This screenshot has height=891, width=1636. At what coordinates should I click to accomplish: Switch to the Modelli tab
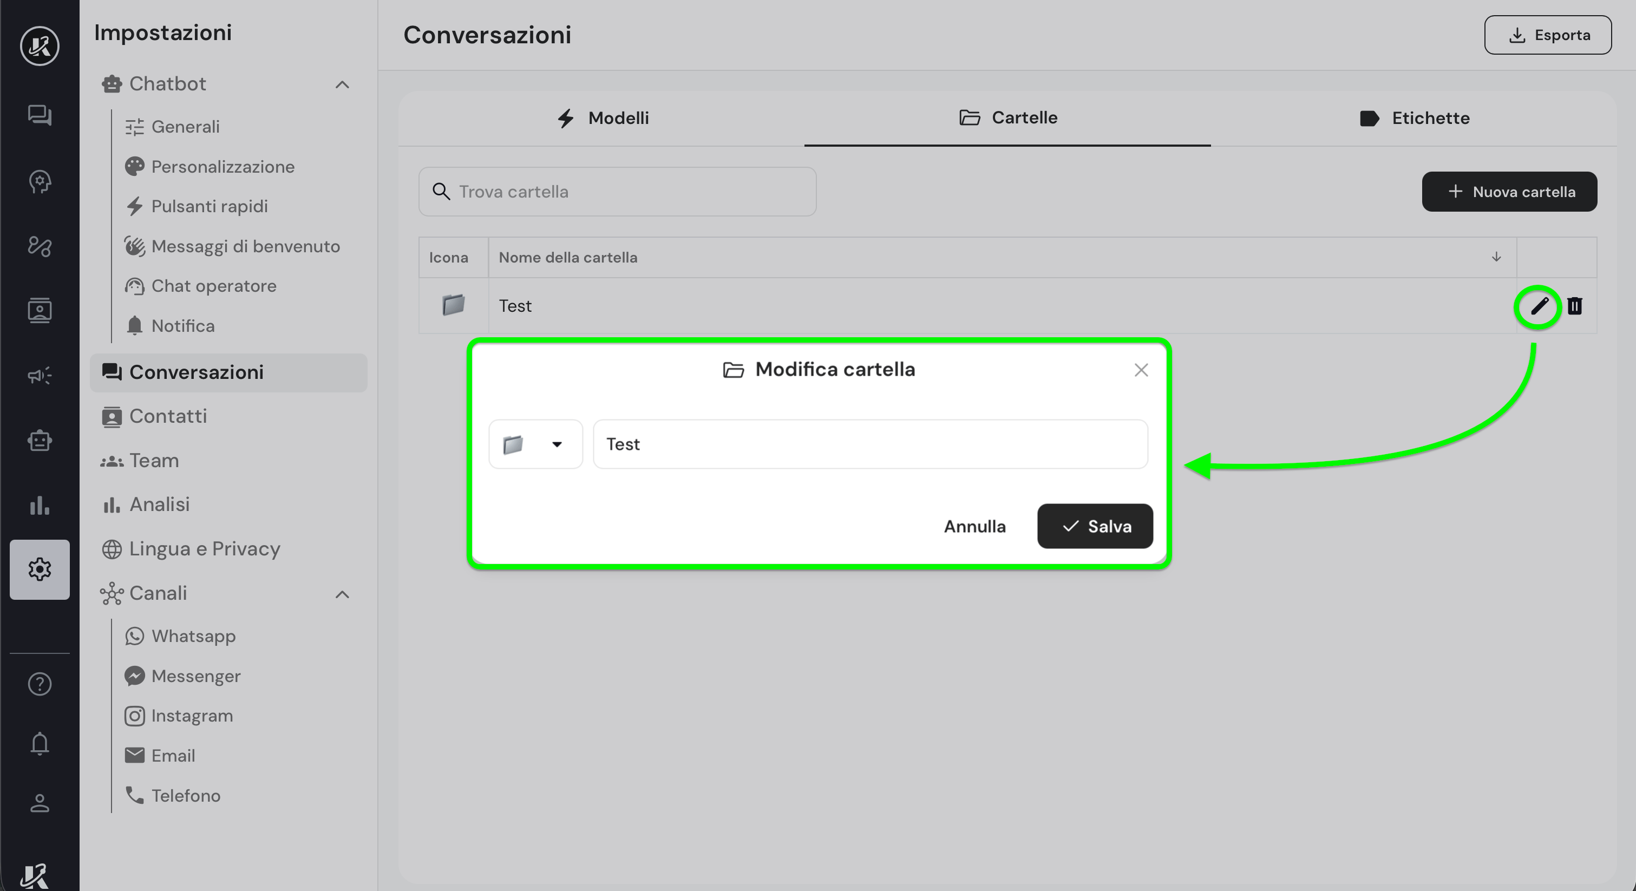[x=602, y=118]
